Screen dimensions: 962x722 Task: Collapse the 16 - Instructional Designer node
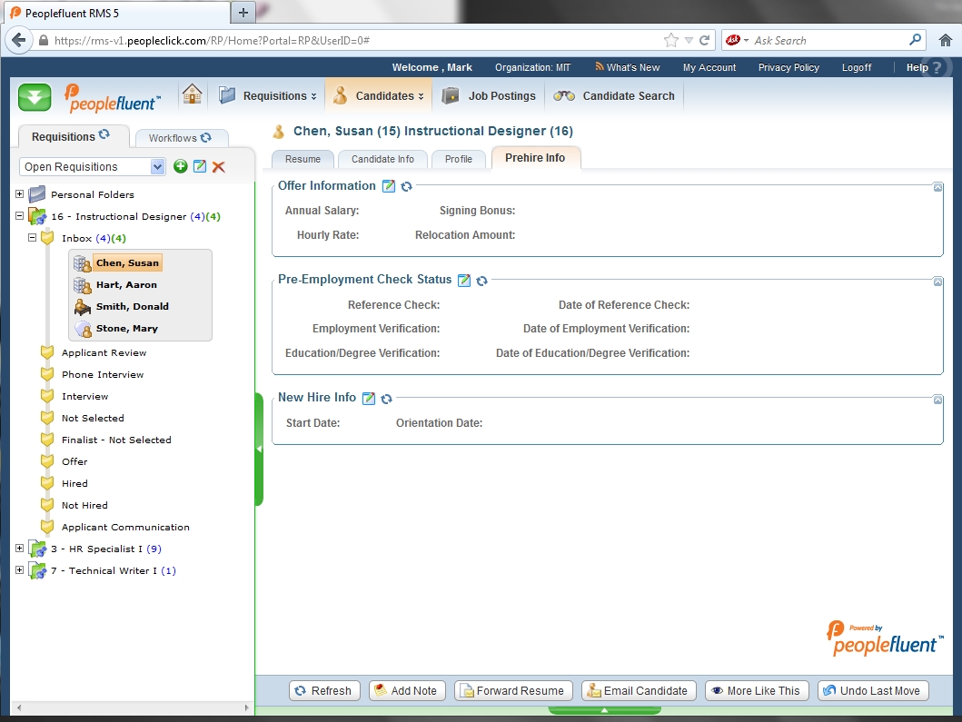tap(20, 216)
